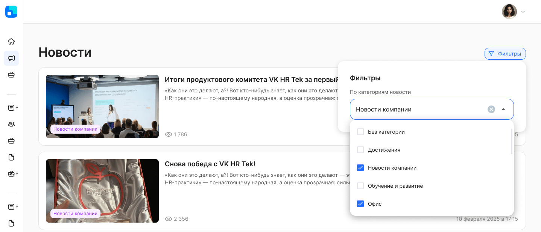541x232 pixels.
Task: Click the blue app logo at top left
Action: pos(11,12)
